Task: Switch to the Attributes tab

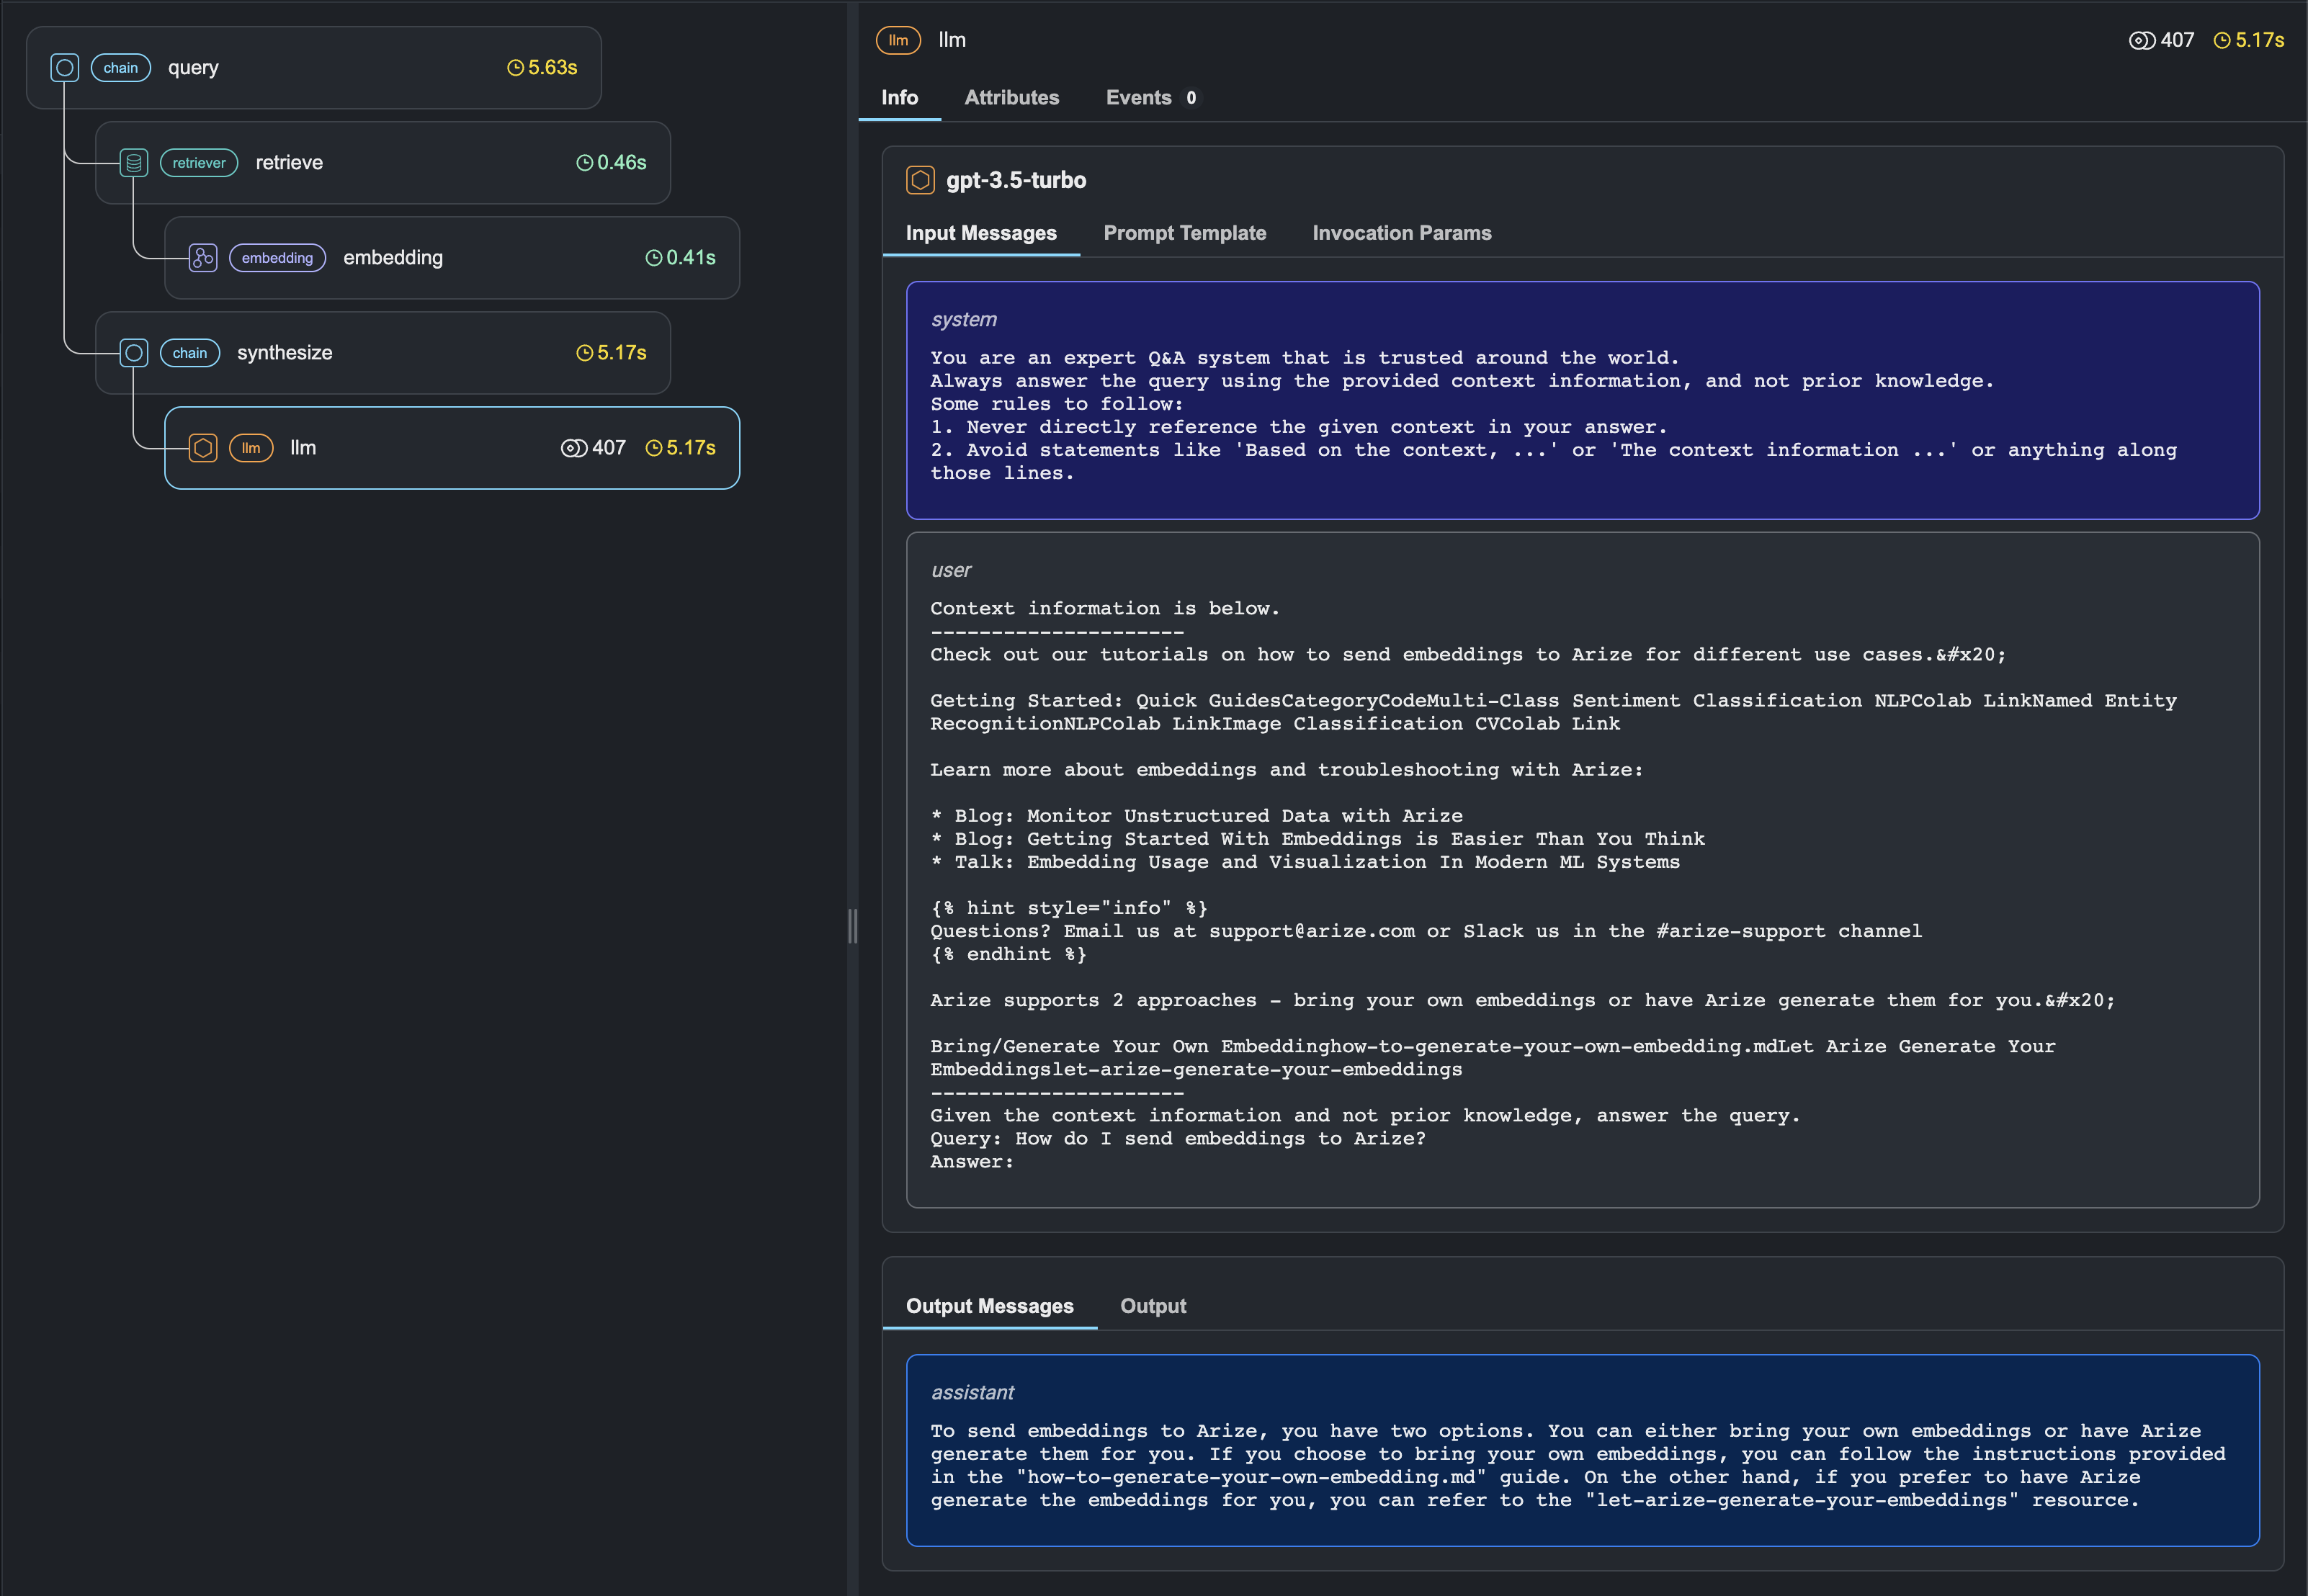Action: (1012, 98)
